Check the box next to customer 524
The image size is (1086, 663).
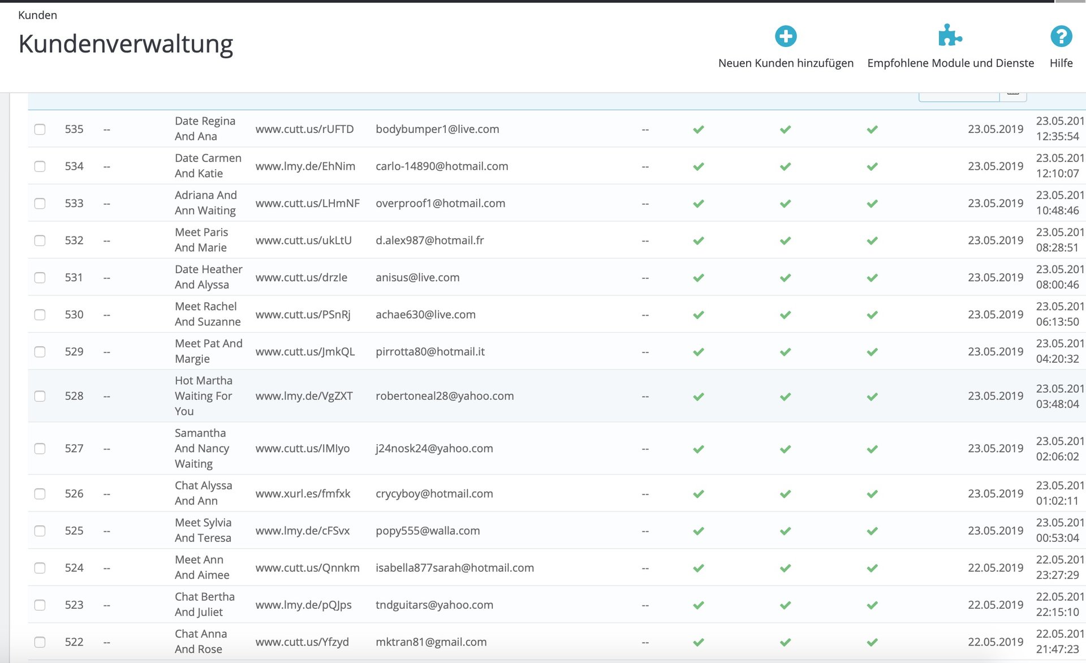[40, 568]
